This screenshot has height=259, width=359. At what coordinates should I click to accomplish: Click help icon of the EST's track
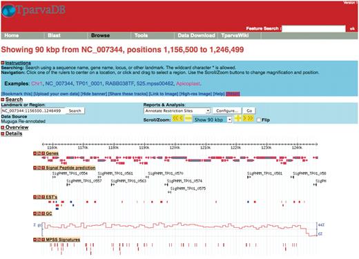point(43,197)
